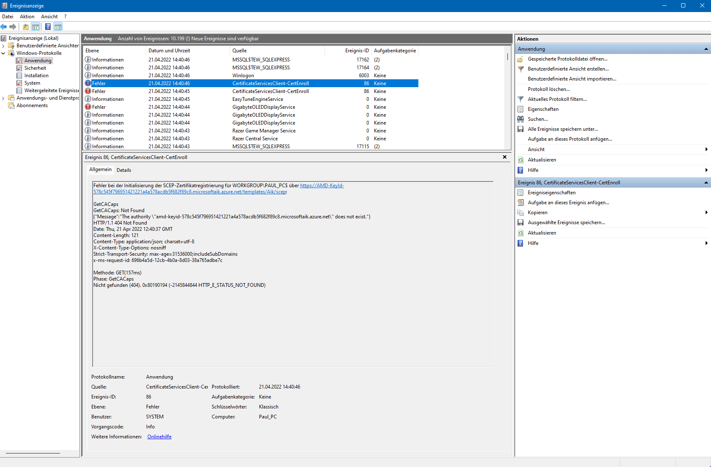Select the Razer Central Service event row
The width and height of the screenshot is (711, 467).
click(251, 139)
